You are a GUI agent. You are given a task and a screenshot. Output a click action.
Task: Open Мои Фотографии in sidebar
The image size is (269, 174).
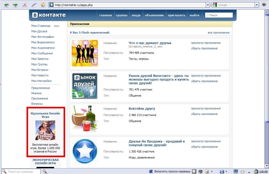(x=43, y=37)
